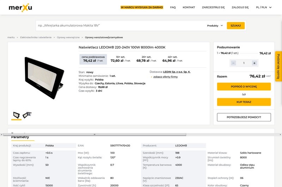
Task: Click EAN value 5907777470430
Action: pos(120,146)
